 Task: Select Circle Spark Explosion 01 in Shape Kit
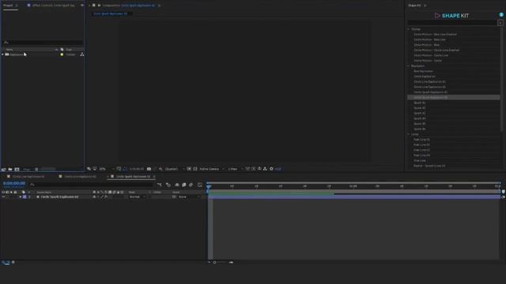pyautogui.click(x=430, y=92)
